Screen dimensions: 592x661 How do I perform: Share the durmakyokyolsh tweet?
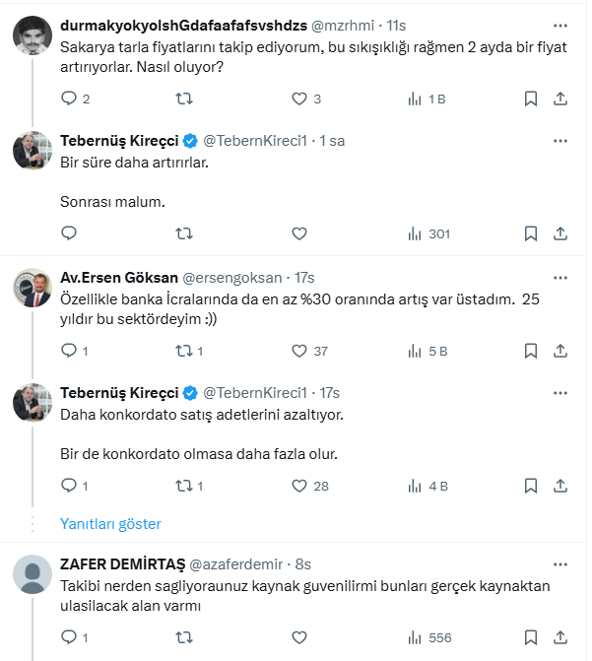(559, 99)
